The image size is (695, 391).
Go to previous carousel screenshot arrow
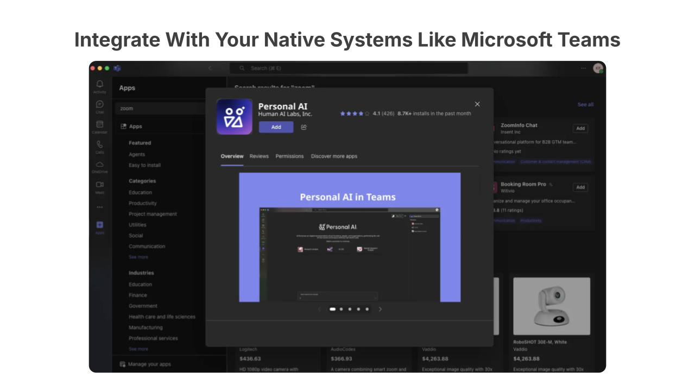(319, 309)
